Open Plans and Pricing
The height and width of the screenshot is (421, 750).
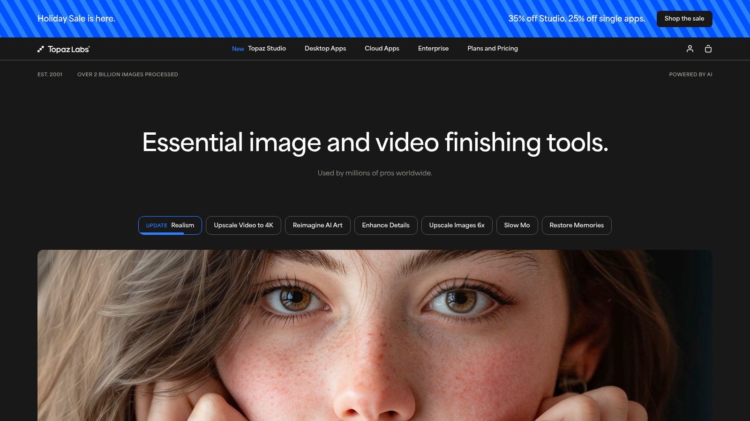coord(492,49)
